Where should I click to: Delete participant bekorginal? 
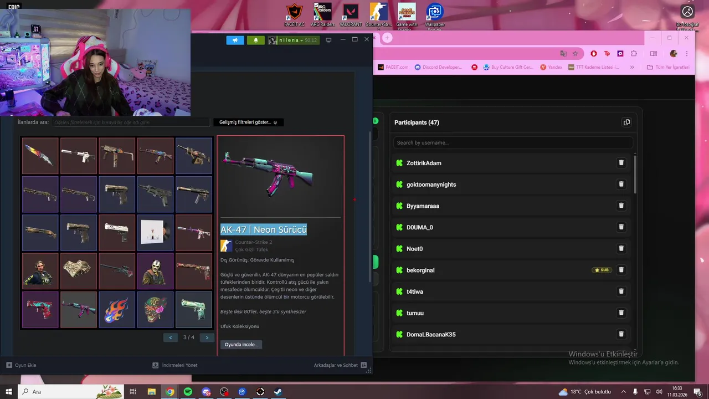[621, 270]
